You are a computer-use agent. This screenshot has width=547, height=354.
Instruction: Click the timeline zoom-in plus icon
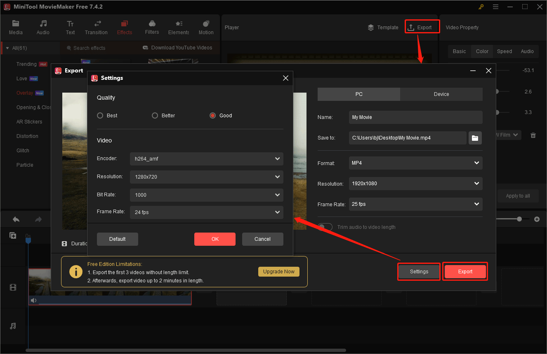click(537, 219)
